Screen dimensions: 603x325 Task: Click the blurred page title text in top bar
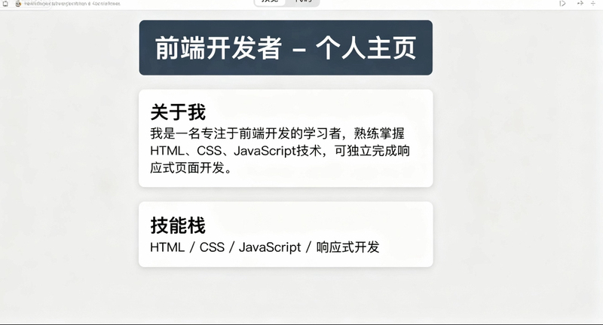tap(72, 4)
